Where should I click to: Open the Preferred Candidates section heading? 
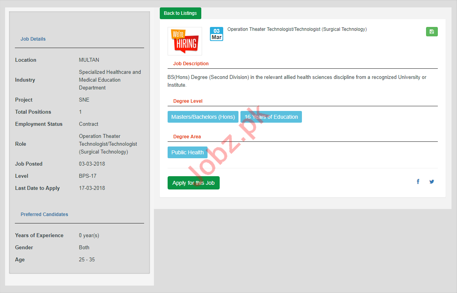coord(44,214)
